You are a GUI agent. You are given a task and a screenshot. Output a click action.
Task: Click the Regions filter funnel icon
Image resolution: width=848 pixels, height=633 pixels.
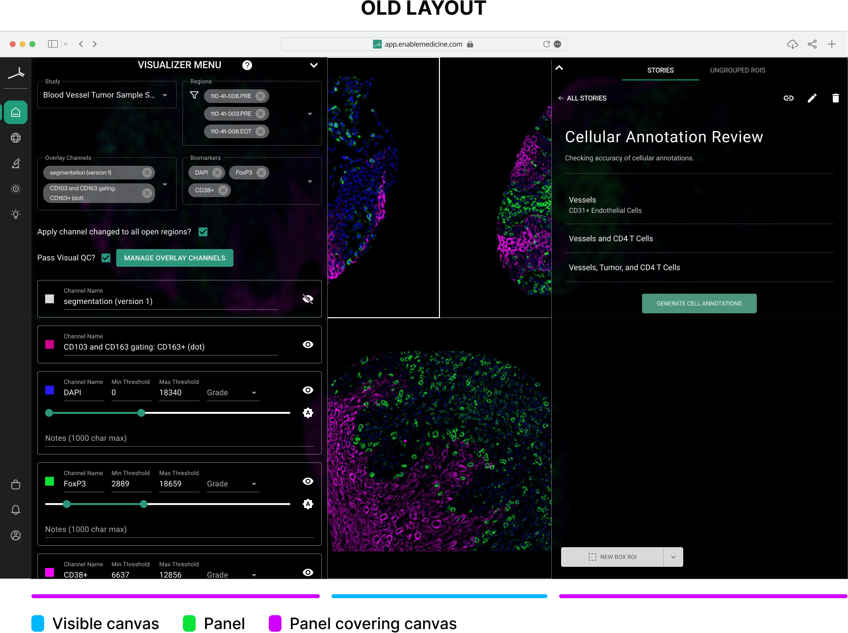[x=194, y=95]
